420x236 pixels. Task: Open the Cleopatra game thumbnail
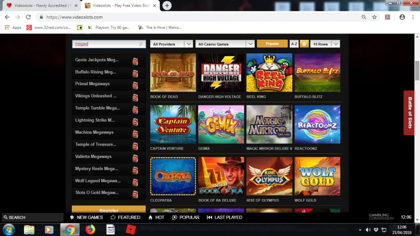click(x=173, y=176)
